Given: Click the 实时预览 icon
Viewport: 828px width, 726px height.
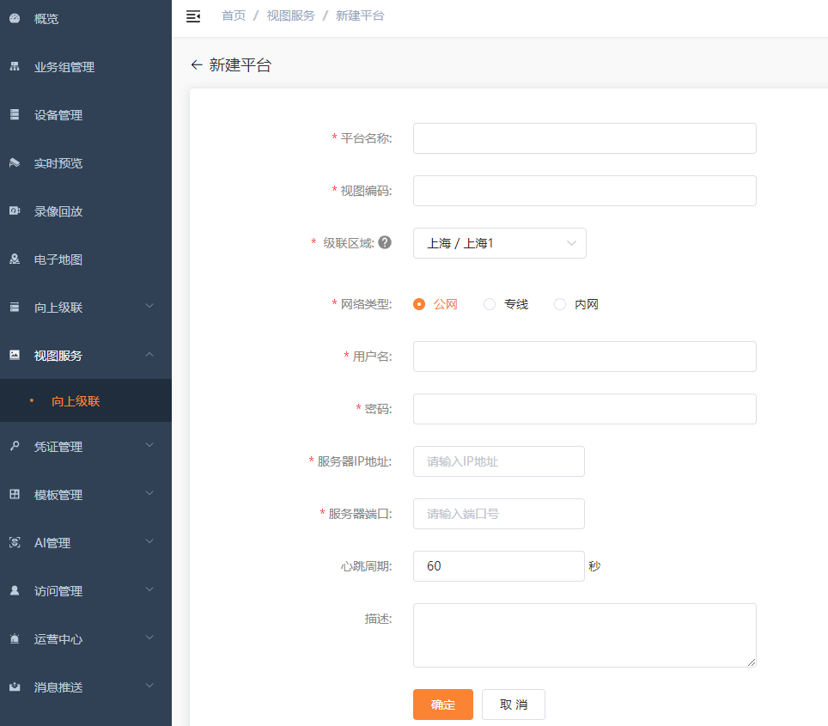Looking at the screenshot, I should pyautogui.click(x=15, y=162).
